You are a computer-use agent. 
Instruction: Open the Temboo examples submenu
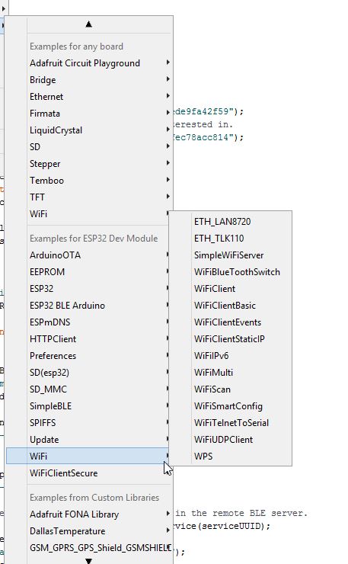(x=89, y=180)
